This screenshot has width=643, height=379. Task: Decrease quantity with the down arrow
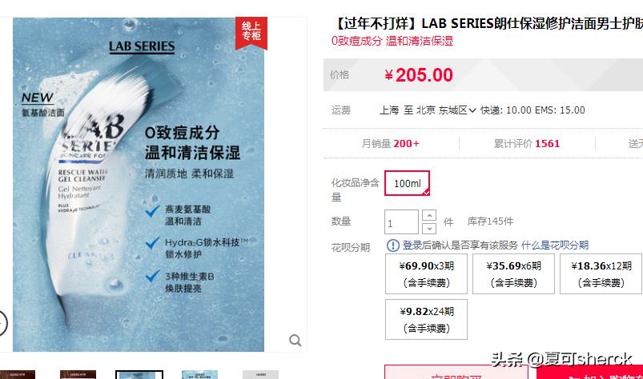429,229
